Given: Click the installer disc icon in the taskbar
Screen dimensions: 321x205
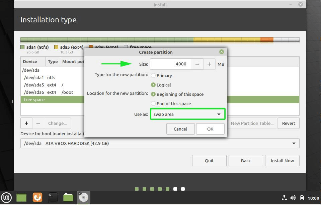Looking at the screenshot, I should tap(83, 197).
